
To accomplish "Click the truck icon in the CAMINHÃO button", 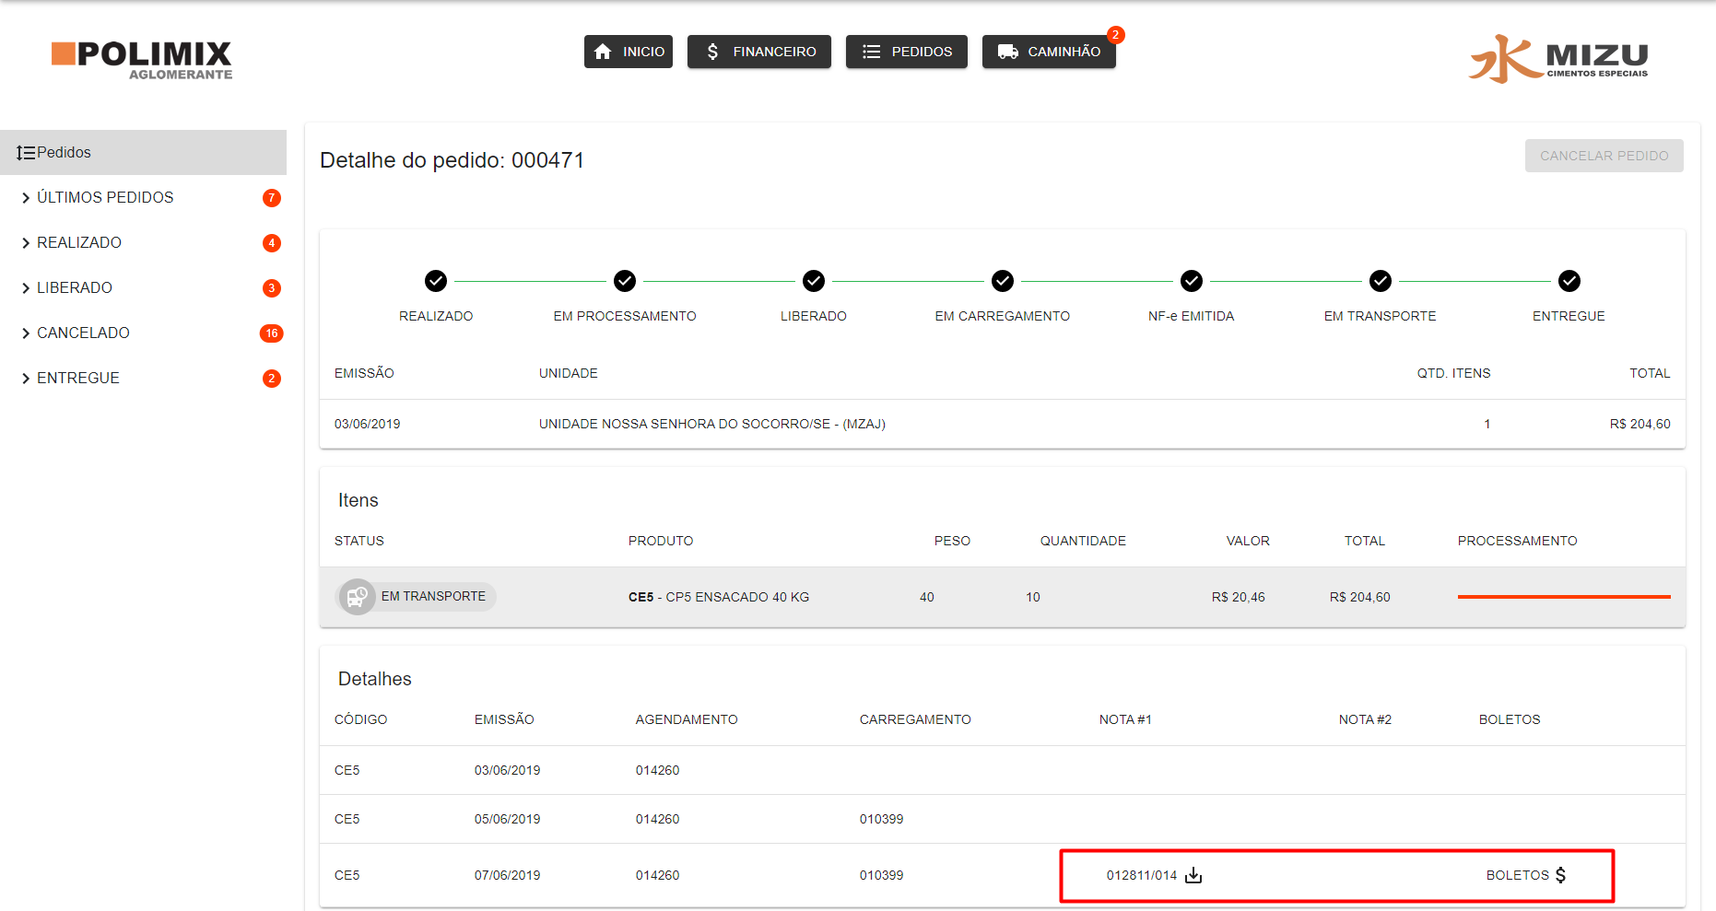I will coord(1007,52).
